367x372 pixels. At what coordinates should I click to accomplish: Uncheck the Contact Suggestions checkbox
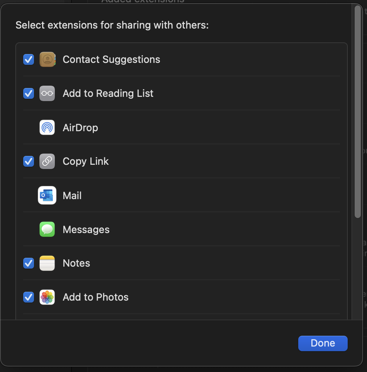29,59
